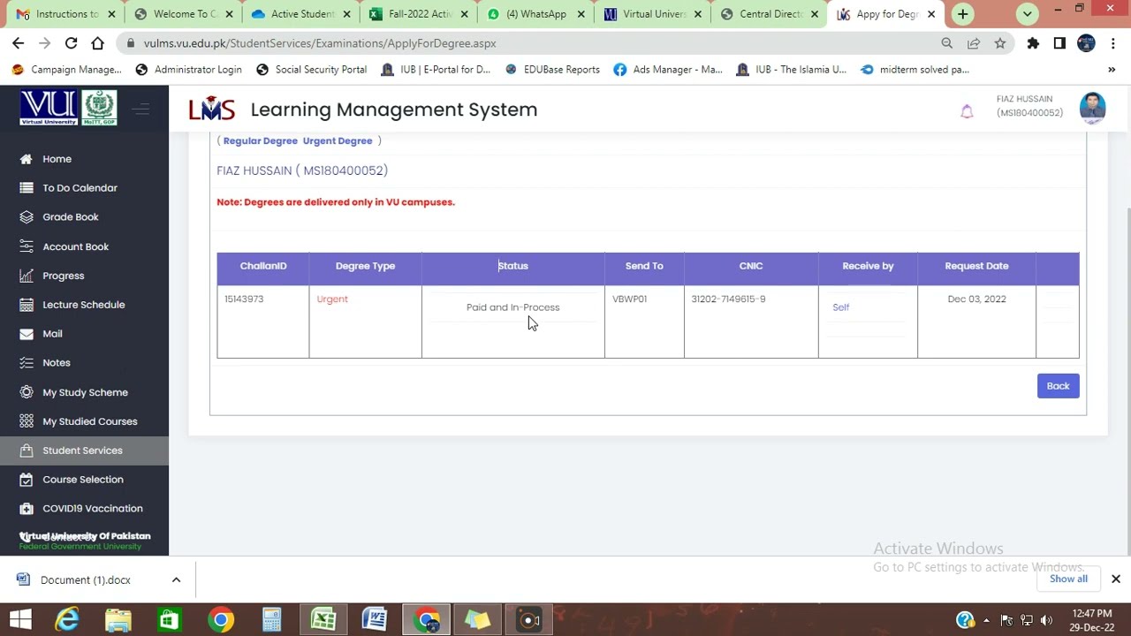This screenshot has height=636, width=1131.
Task: Expand the Document (1).docx download options
Action: (x=176, y=580)
